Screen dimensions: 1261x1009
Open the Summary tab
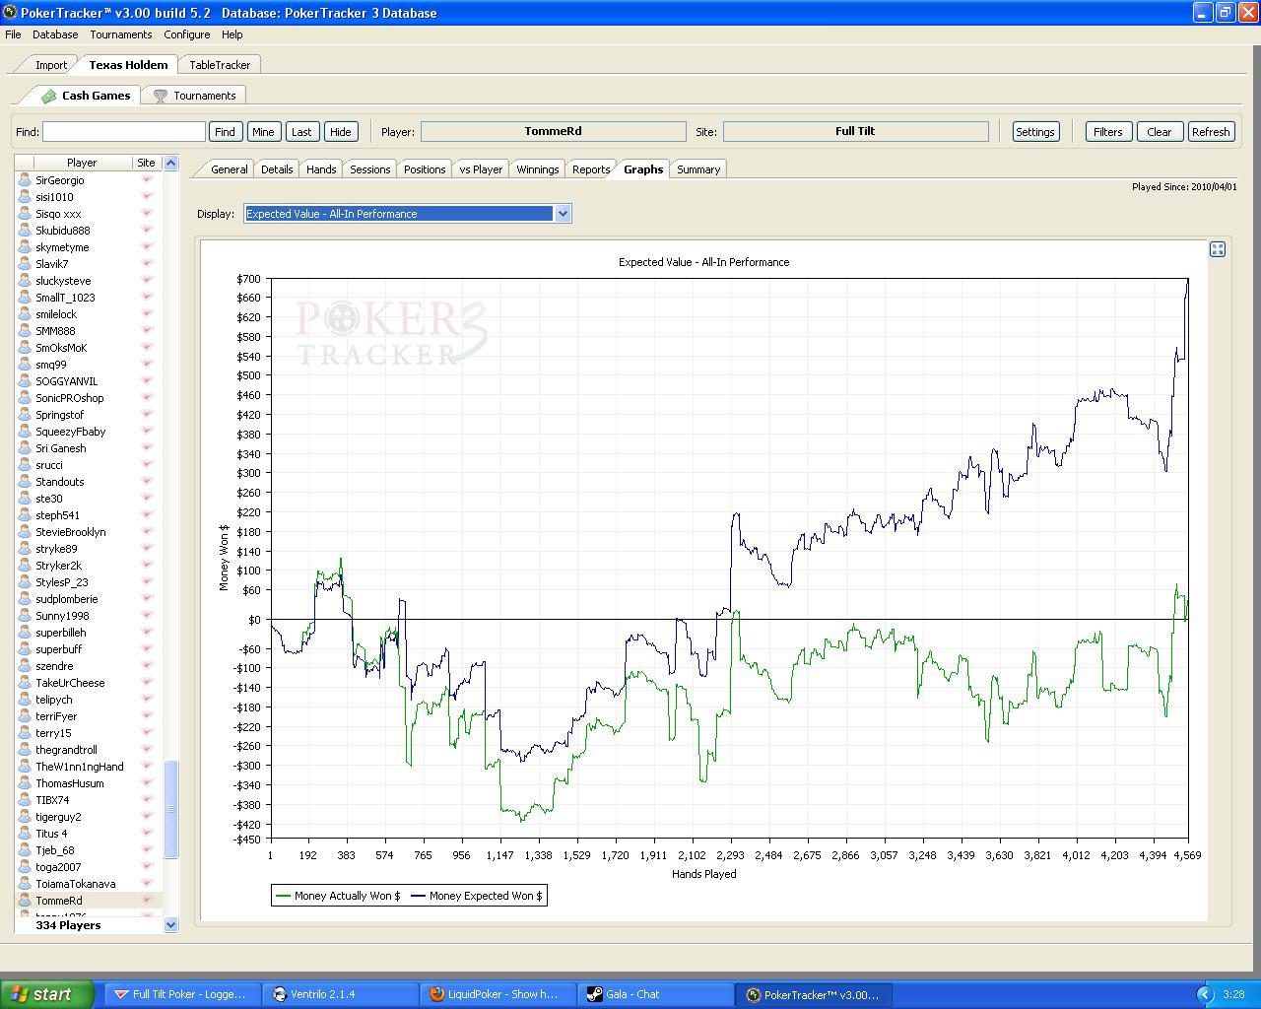(x=698, y=169)
